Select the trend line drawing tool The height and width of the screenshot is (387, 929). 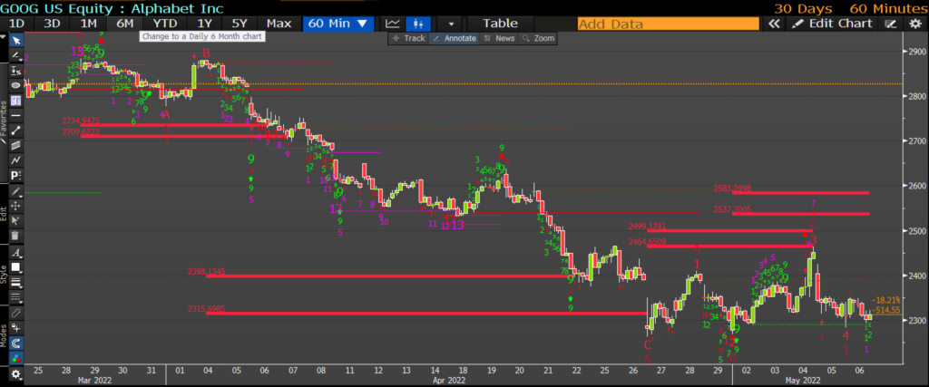16,55
